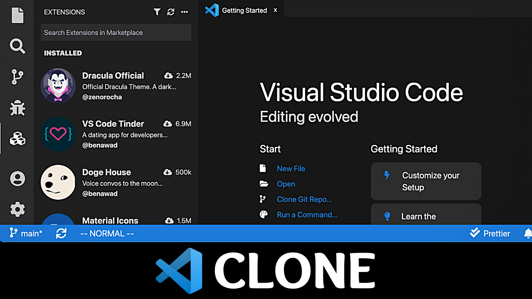
Task: Click the Doge House 500k download count
Action: click(177, 172)
